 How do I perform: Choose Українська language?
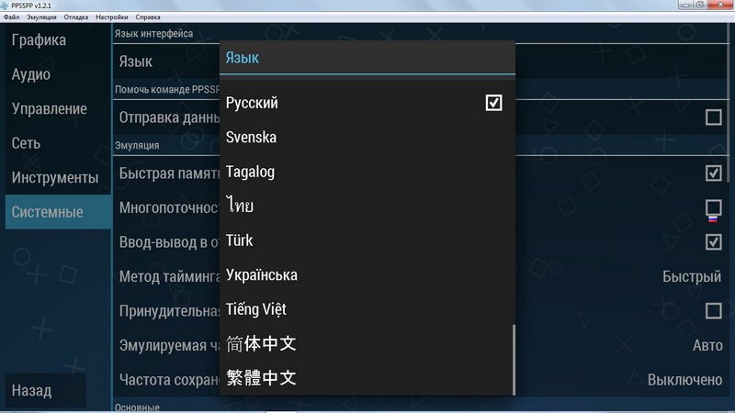click(x=367, y=274)
